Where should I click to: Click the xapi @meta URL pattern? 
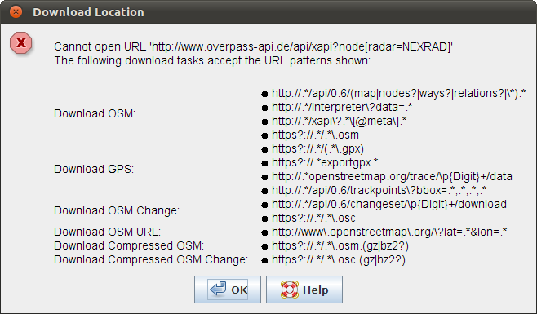click(339, 121)
